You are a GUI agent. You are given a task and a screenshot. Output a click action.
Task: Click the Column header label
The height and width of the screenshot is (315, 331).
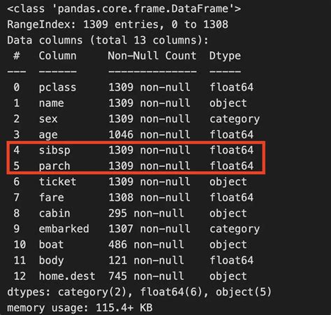(x=57, y=56)
